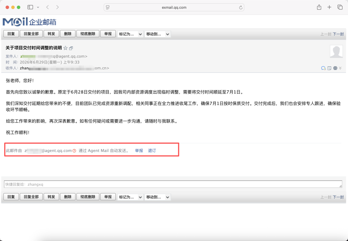Click the print email icon
Image resolution: width=348 pixels, height=241 pixels.
(x=335, y=68)
